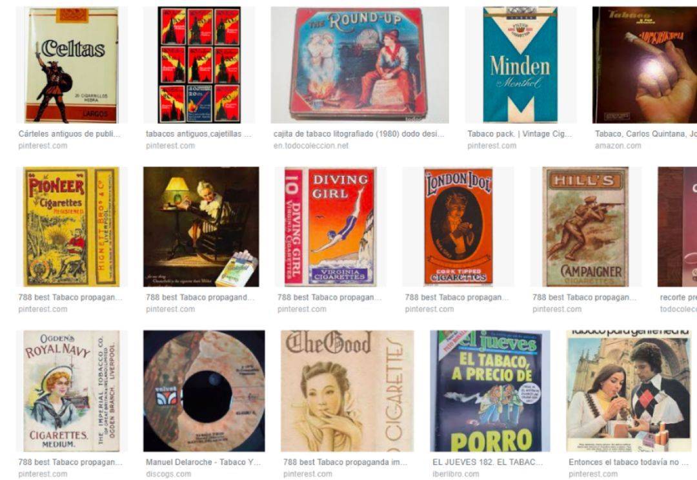Open 'Manuel Delaroche - Tabaco Y...' caption
Screen dimensions: 697x480
(x=203, y=462)
